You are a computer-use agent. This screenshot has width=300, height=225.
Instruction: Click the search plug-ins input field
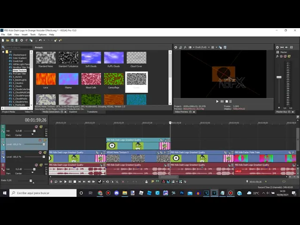pyautogui.click(x=19, y=47)
